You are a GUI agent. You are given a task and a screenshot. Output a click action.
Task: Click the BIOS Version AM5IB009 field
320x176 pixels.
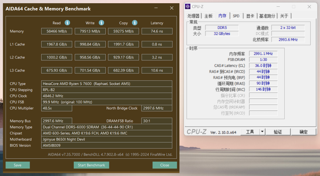click(107, 145)
